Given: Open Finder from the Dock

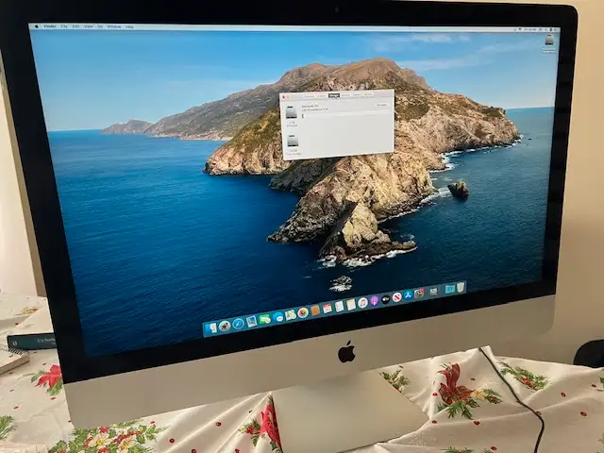Looking at the screenshot, I should click(x=211, y=328).
